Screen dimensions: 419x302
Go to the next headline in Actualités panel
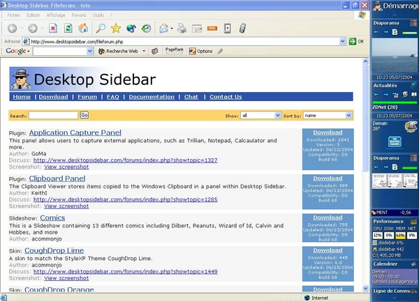pyautogui.click(x=385, y=94)
